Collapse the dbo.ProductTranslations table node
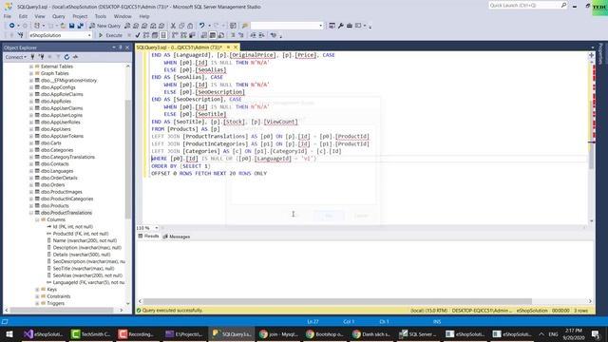 click(31, 213)
